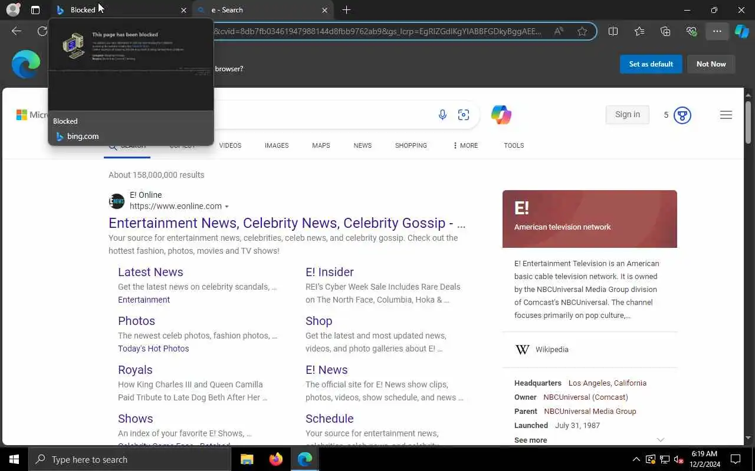Click the Sign in button

point(628,115)
